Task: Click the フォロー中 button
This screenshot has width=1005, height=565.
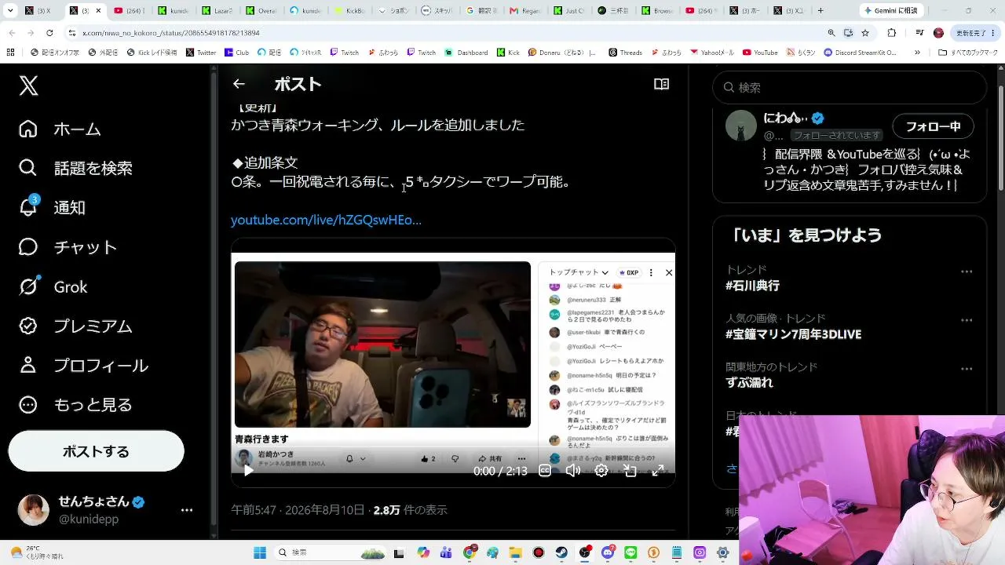Action: tap(933, 126)
